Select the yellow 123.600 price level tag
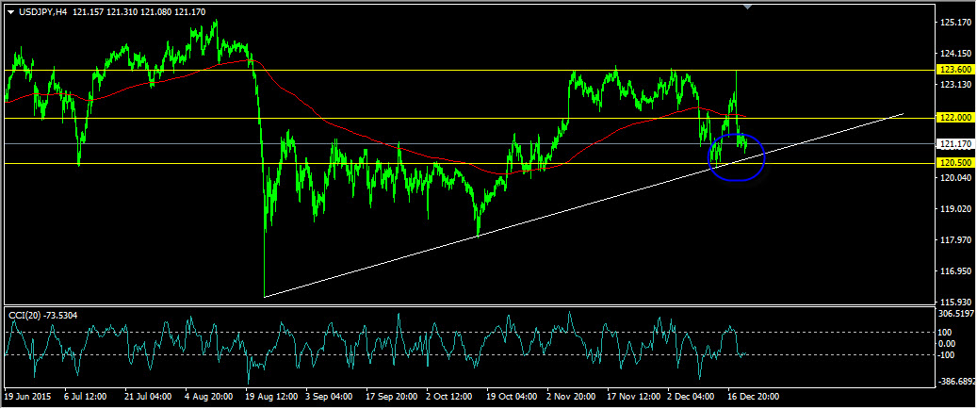Viewport: 977px width, 409px height. (x=956, y=70)
